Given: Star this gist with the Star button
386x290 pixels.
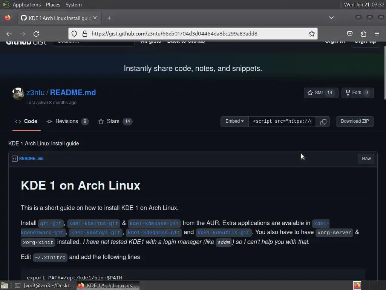Looking at the screenshot, I should tap(321, 93).
